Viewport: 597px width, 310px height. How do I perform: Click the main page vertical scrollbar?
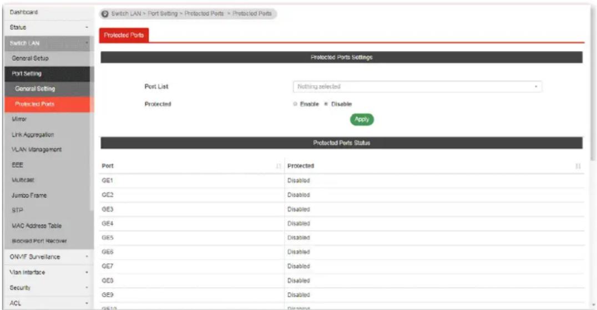[593, 84]
